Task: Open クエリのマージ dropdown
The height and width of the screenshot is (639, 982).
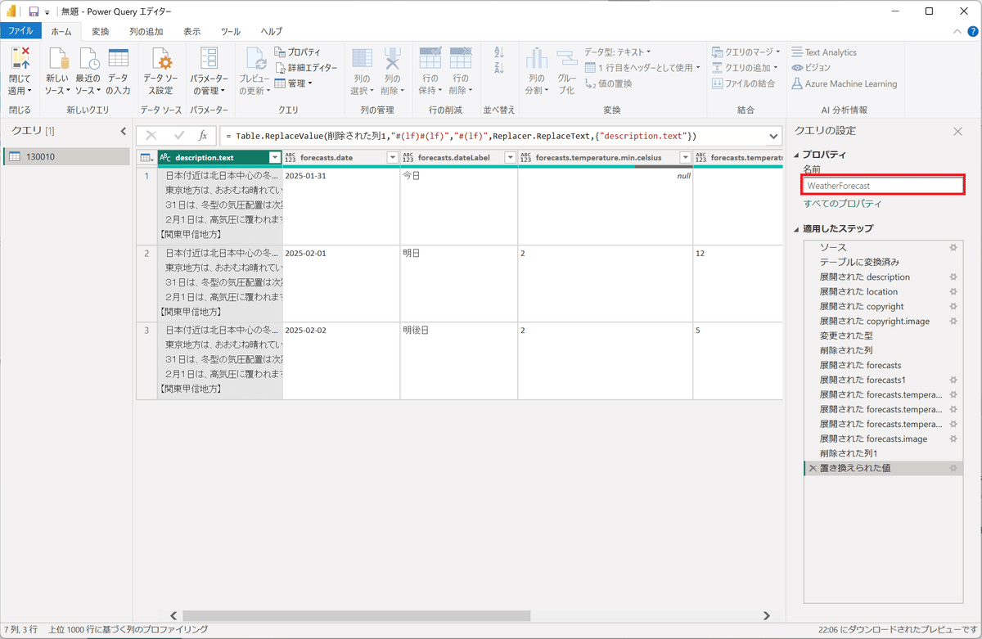Action: pos(746,52)
